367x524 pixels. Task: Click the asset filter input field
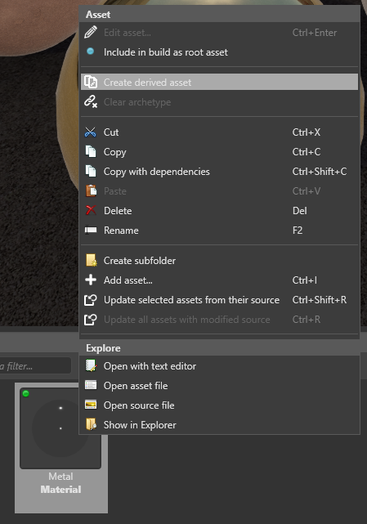coord(35,366)
